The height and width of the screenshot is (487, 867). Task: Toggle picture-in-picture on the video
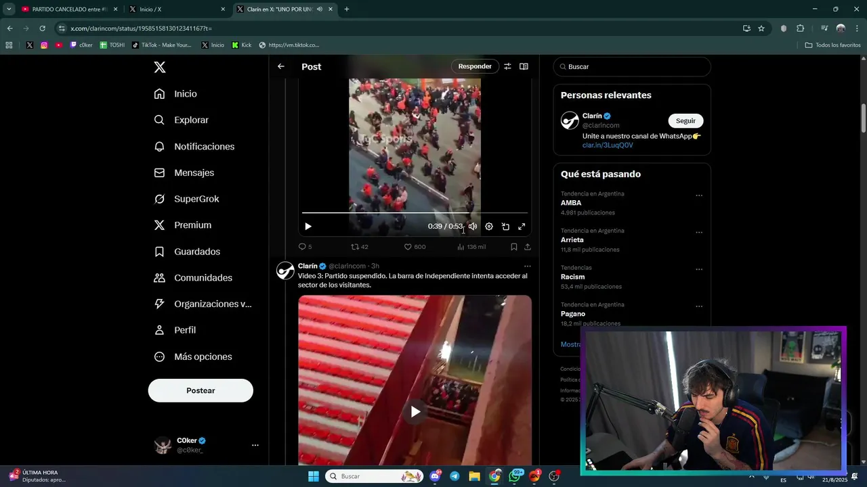pos(505,227)
